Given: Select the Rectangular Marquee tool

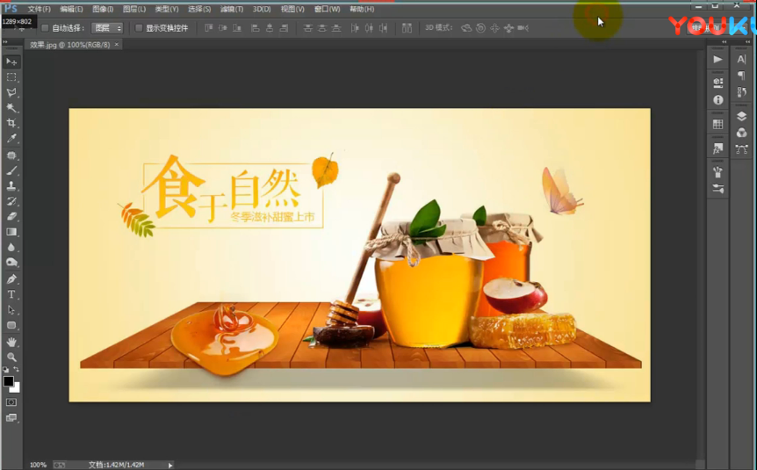Looking at the screenshot, I should 11,77.
